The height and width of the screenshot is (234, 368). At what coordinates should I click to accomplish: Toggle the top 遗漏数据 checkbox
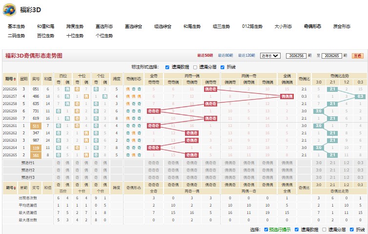pyautogui.click(x=167, y=67)
